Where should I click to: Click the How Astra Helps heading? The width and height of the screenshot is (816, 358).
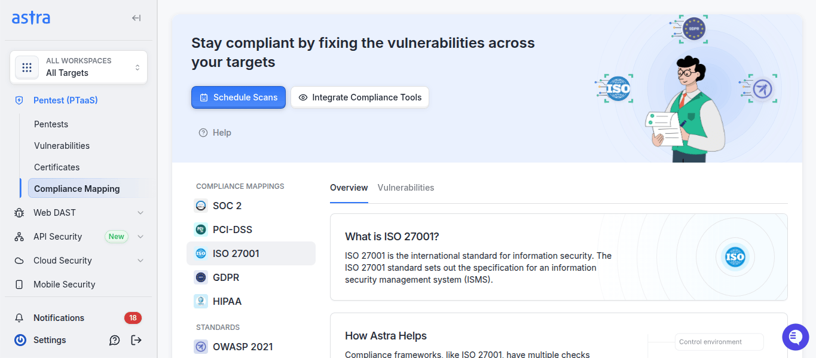pyautogui.click(x=386, y=336)
